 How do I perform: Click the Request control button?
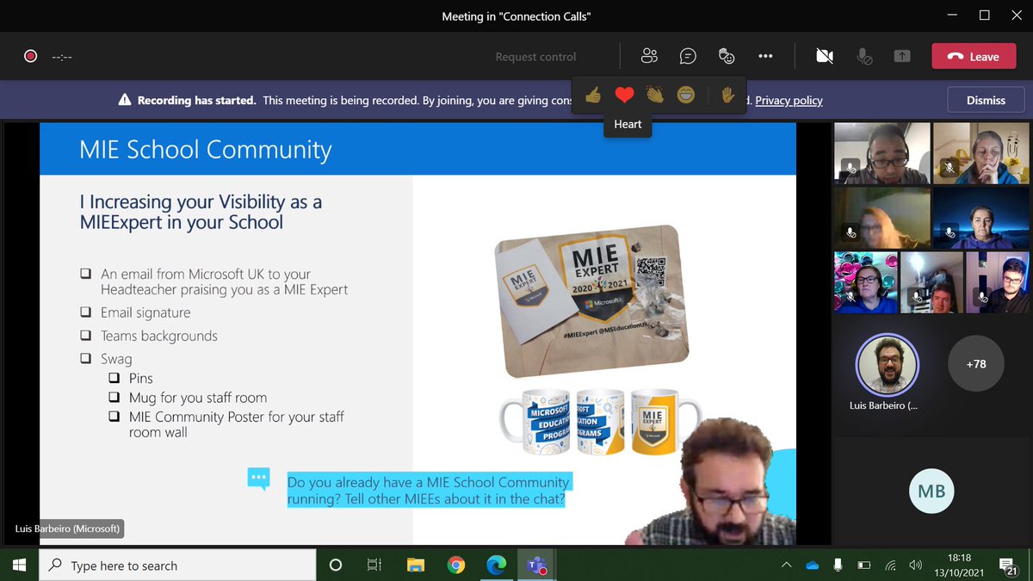535,57
